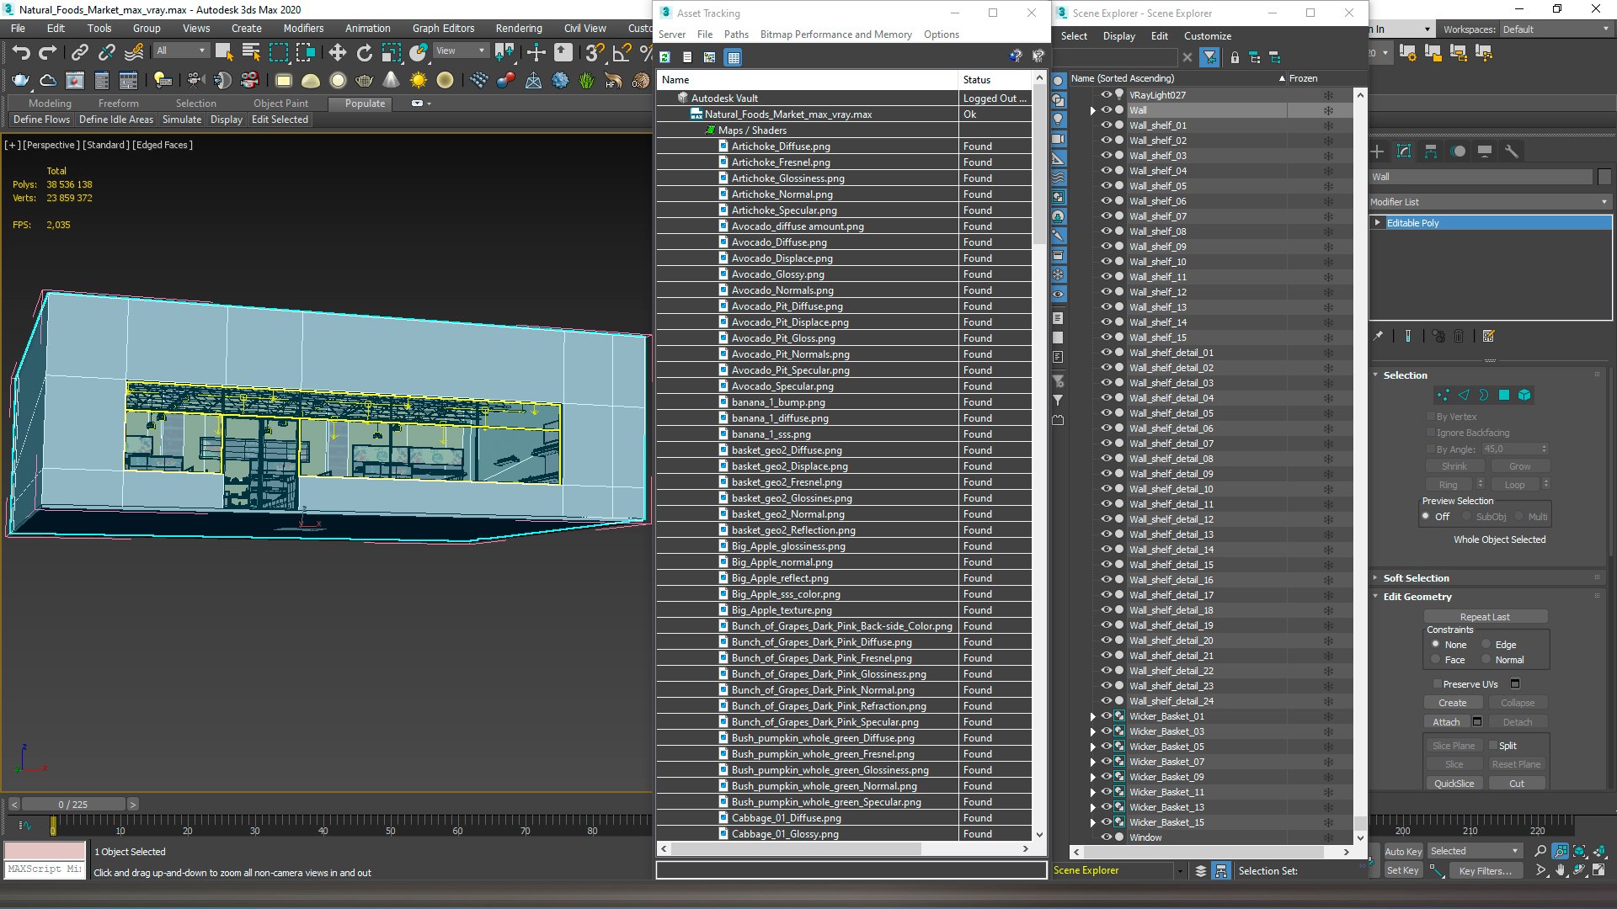Select Polygon sub-object level icon
This screenshot has height=909, width=1617.
point(1504,395)
